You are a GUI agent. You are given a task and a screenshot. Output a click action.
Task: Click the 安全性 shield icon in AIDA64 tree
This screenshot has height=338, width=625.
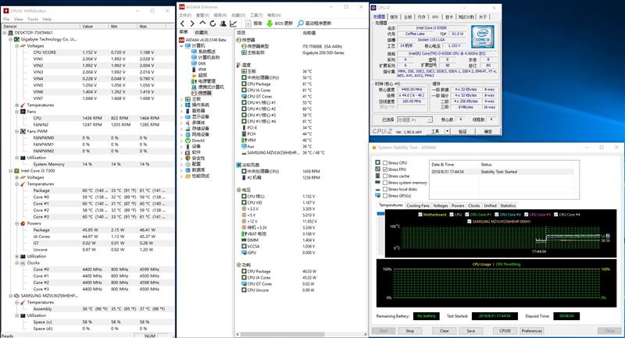coord(187,158)
